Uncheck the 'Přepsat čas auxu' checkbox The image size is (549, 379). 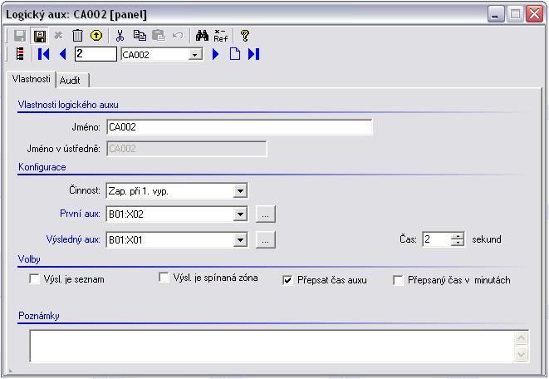click(x=287, y=280)
